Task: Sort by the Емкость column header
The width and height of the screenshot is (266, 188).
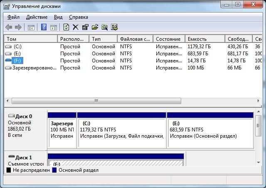Action: (205, 39)
